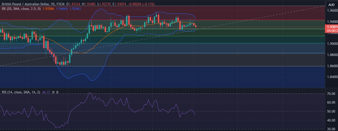Click the RSI value 46.37
This screenshot has height=131, width=338.
click(x=46, y=92)
